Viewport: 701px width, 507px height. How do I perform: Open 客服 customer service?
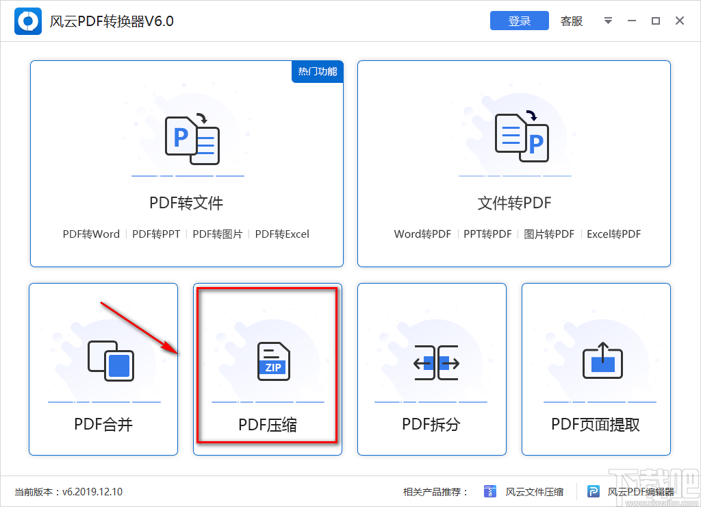tap(571, 21)
